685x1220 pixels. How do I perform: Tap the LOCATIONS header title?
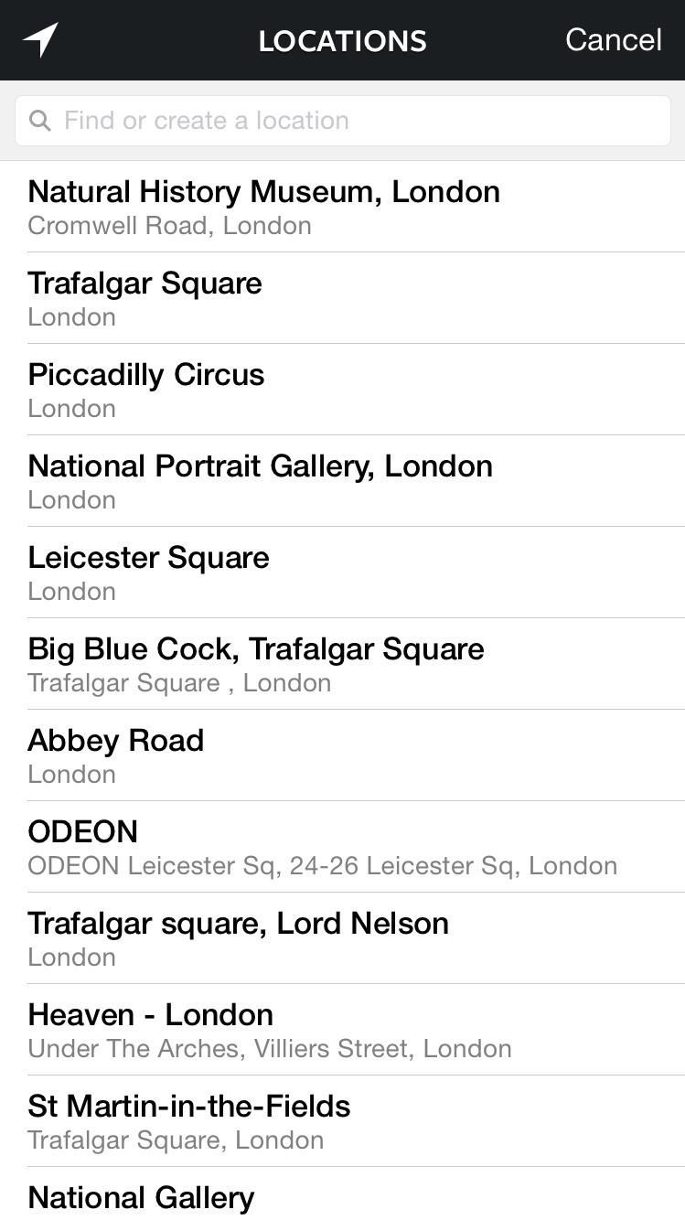pos(342,41)
